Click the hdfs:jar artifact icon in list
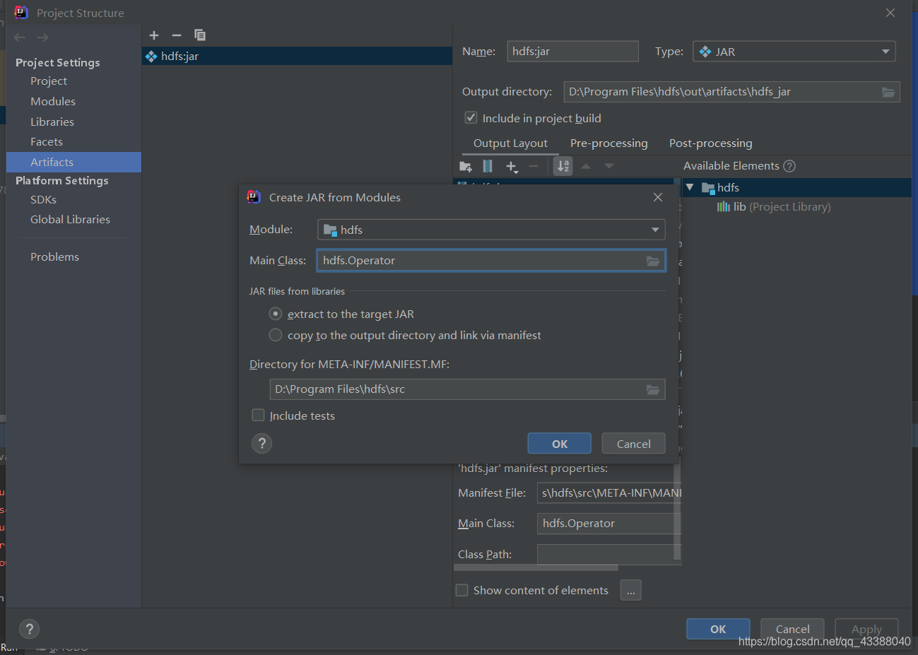Viewport: 918px width, 655px height. coord(151,56)
